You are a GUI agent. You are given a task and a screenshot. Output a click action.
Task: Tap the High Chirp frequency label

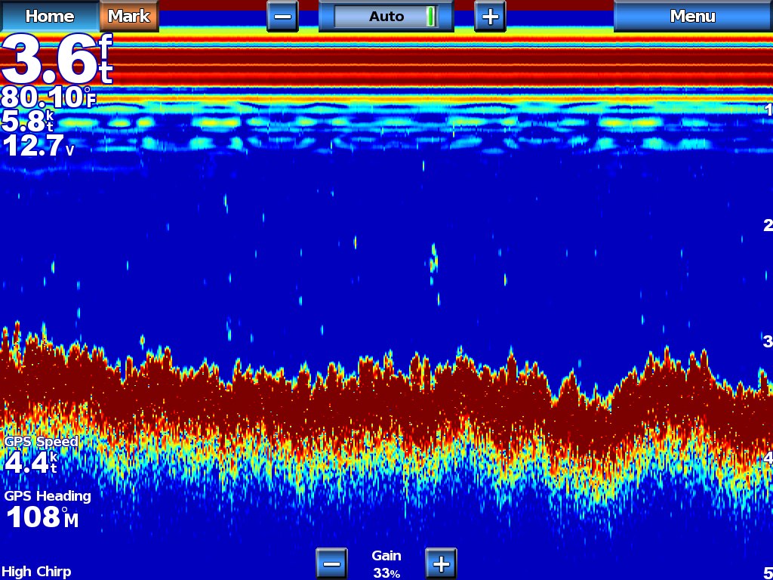[x=36, y=572]
